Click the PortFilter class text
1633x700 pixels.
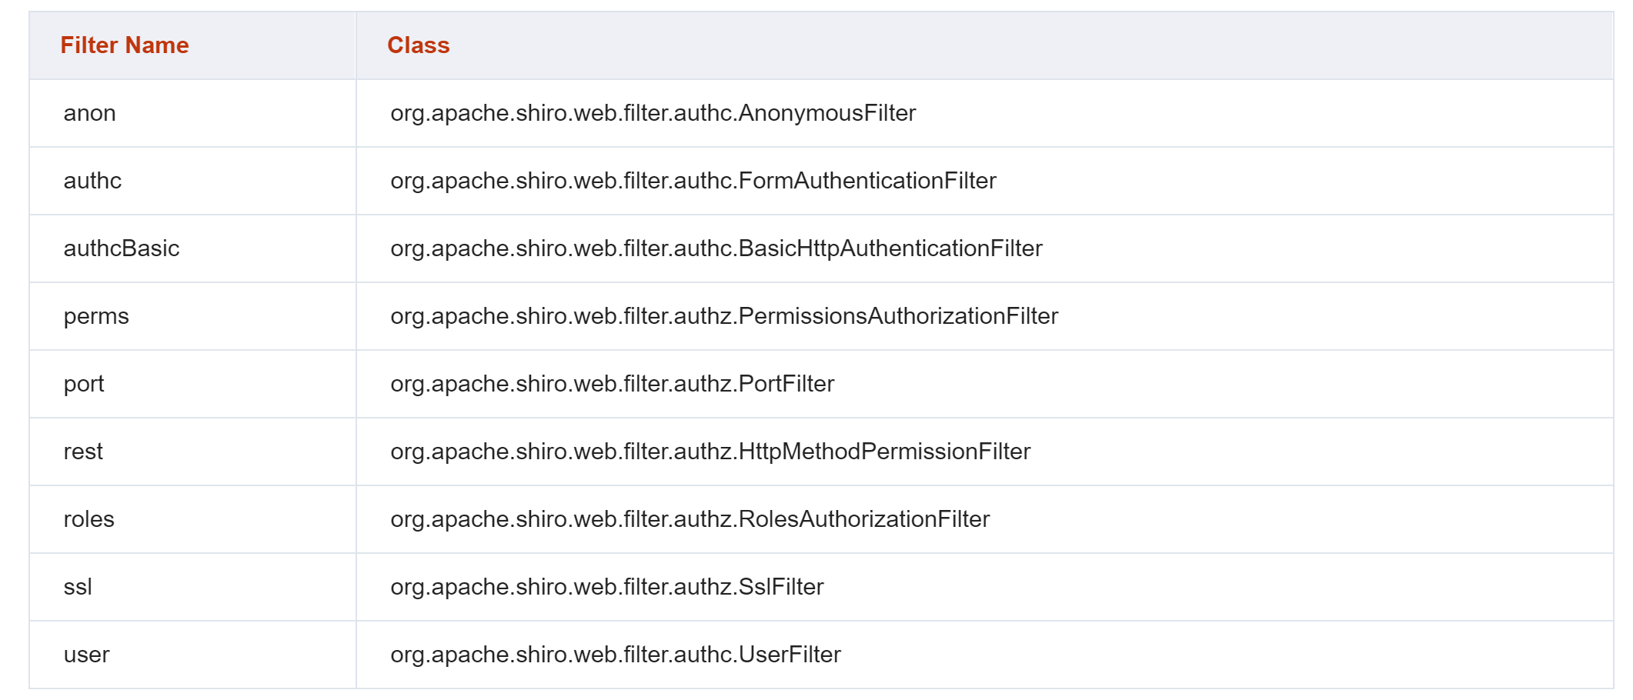click(x=613, y=385)
